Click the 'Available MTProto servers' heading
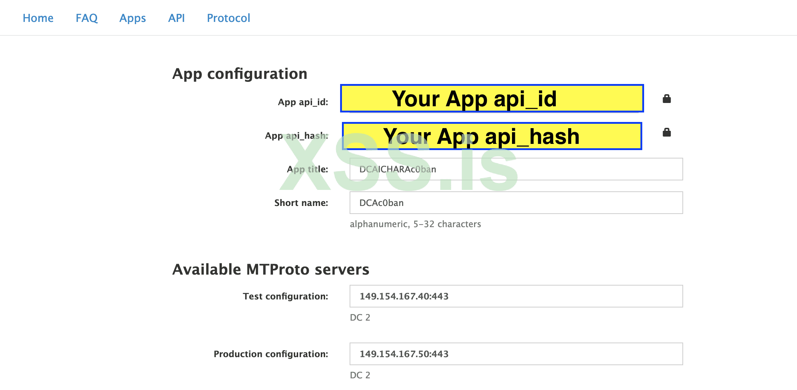Image resolution: width=797 pixels, height=390 pixels. [271, 269]
